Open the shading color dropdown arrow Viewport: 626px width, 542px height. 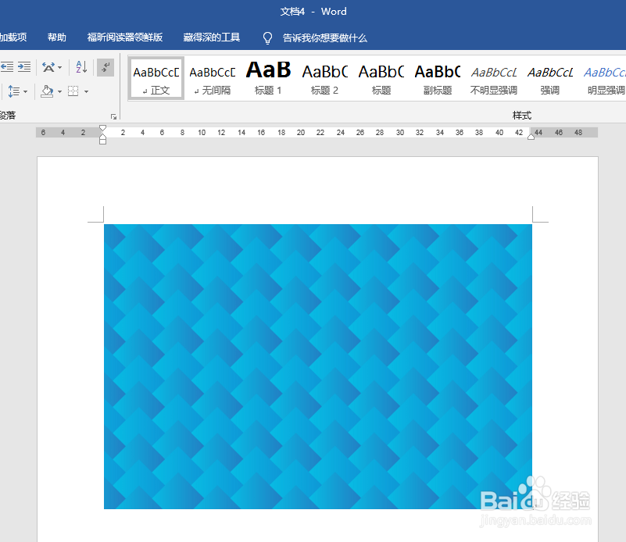(x=60, y=91)
